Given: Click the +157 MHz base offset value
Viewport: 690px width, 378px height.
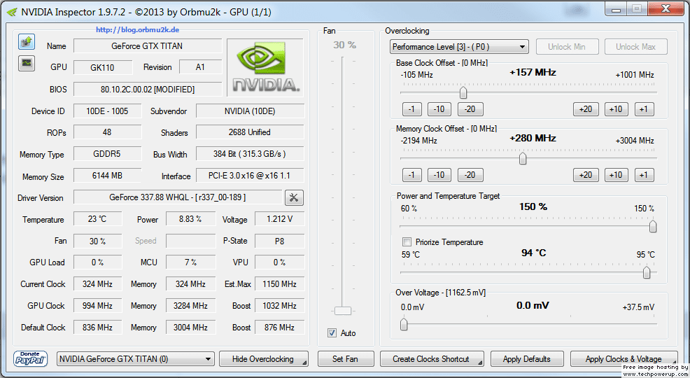Looking at the screenshot, I should pos(533,72).
